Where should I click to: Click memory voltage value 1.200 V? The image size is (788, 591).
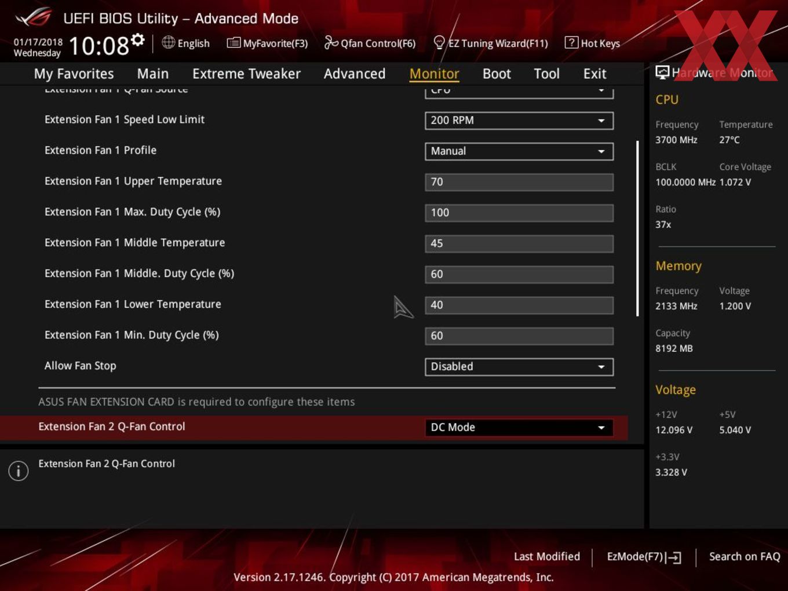point(735,306)
